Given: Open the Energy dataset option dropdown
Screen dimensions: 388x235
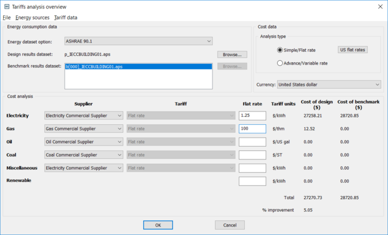Looking at the screenshot, I should click(139, 41).
